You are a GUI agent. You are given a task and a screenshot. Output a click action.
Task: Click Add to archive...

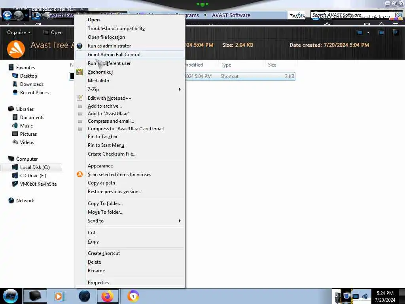pos(104,106)
